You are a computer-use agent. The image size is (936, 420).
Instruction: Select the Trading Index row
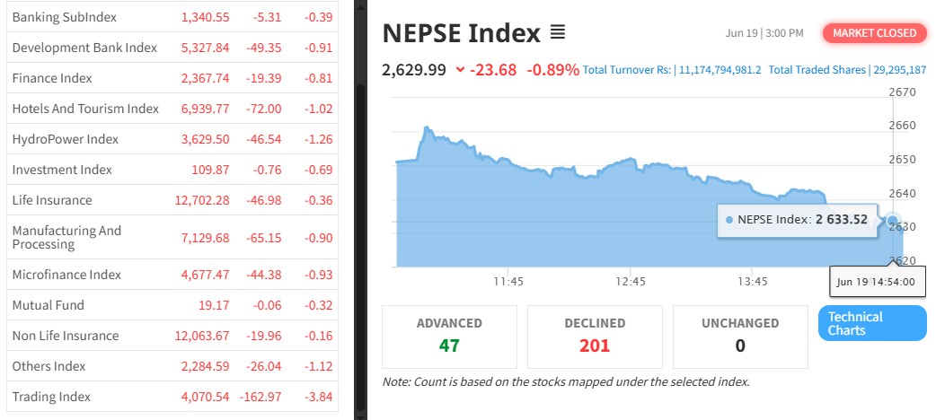[51, 397]
